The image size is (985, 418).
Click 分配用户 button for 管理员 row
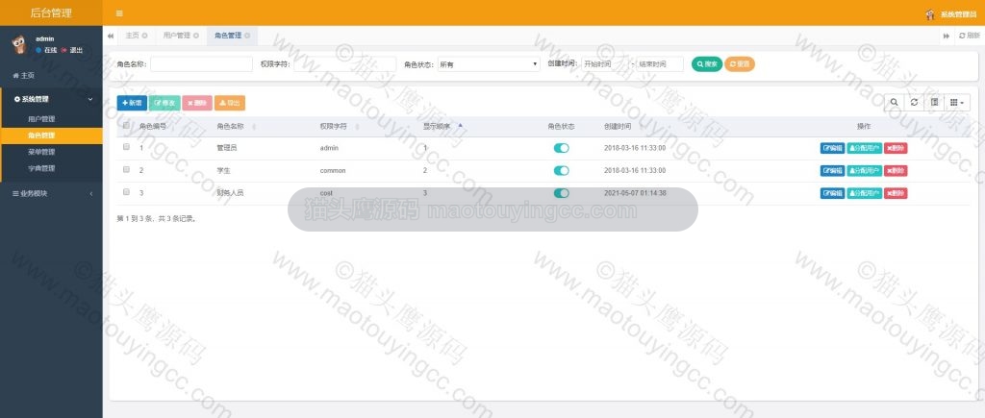(x=865, y=148)
